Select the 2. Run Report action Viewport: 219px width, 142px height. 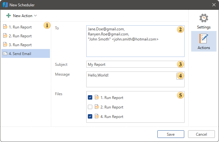tap(20, 36)
